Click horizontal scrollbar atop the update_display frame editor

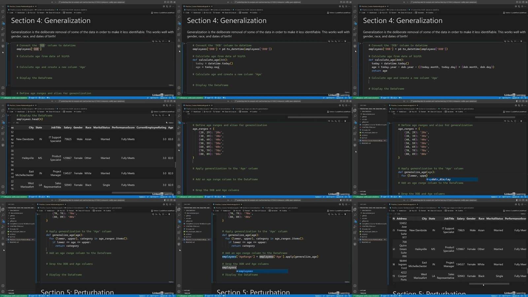(x=495, y=117)
